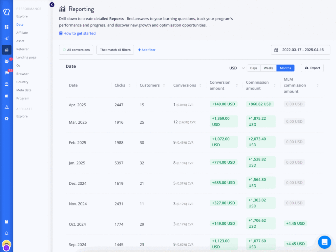Screen dimensions: 336x252
Task: Enable the Weeks view toggle
Action: click(268, 68)
